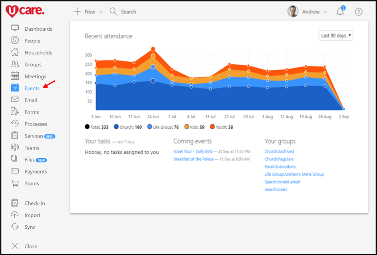The width and height of the screenshot is (377, 255).
Task: Click the Events calendar icon
Action: pyautogui.click(x=15, y=88)
